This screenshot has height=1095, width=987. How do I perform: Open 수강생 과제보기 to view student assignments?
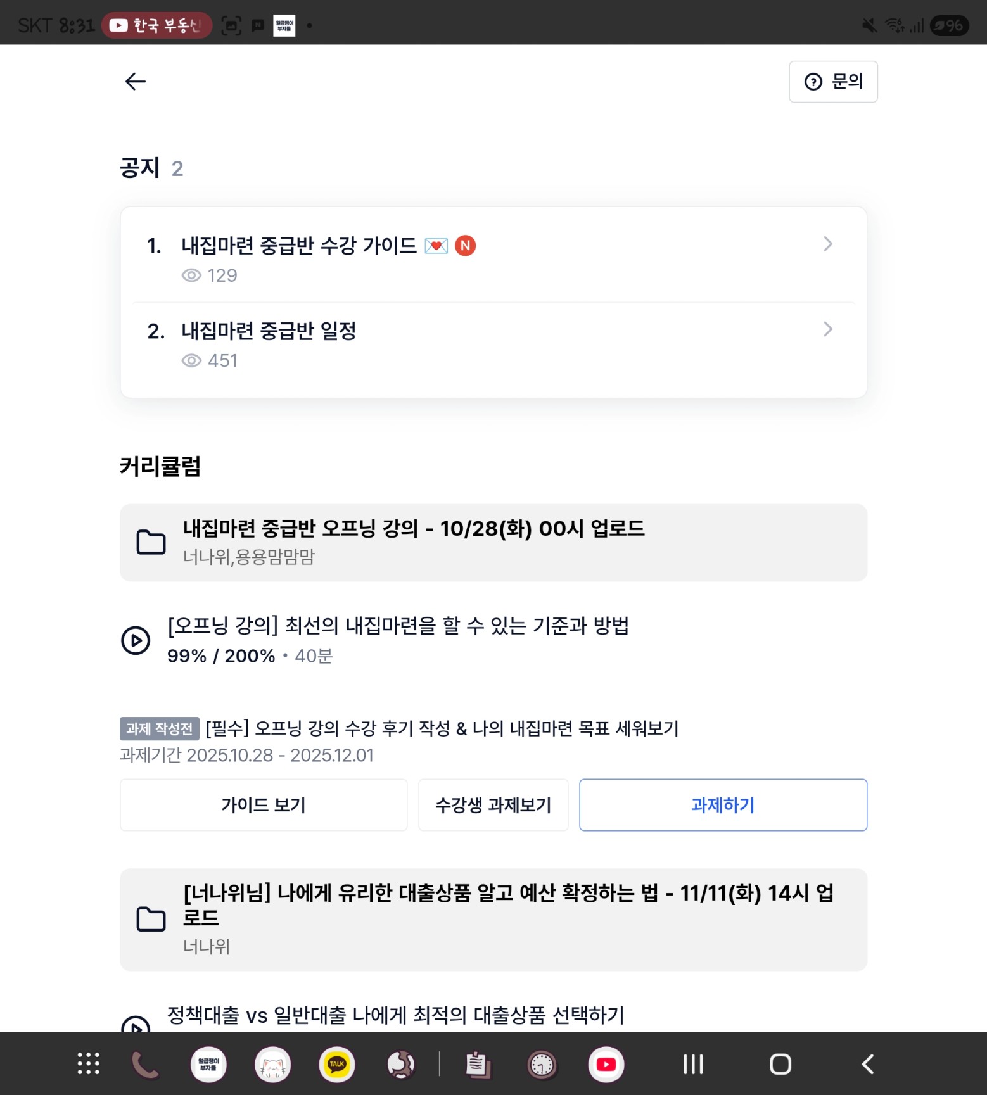[x=493, y=805]
